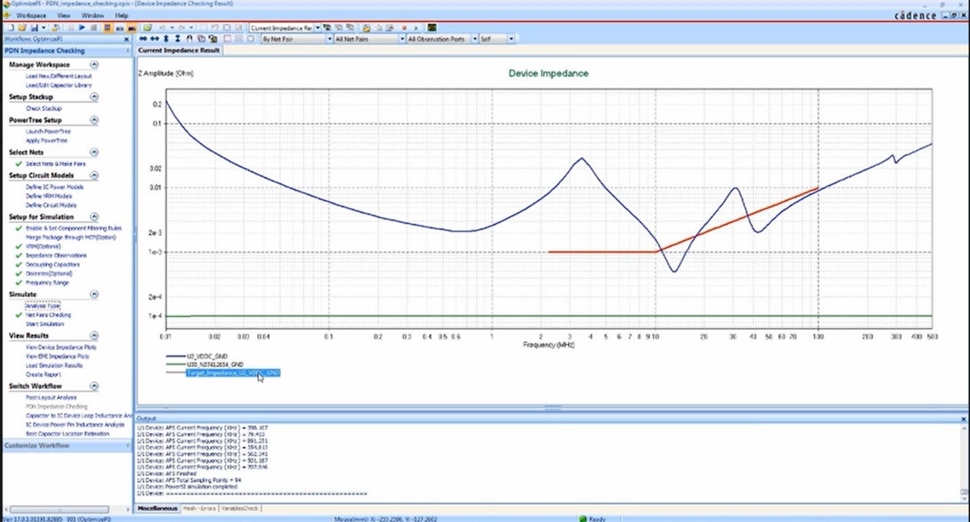The width and height of the screenshot is (970, 522).
Task: Click the Launch PowerTree link
Action: (47, 131)
